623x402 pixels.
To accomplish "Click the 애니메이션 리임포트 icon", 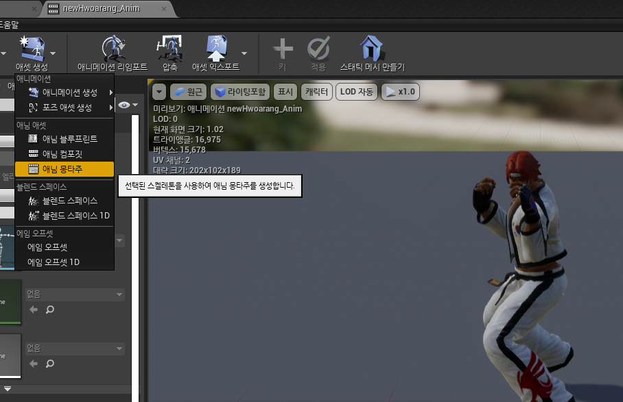I will pyautogui.click(x=113, y=47).
